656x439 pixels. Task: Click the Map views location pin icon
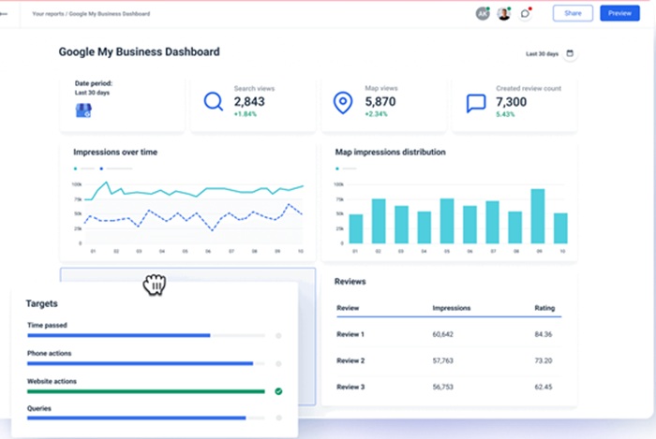click(344, 101)
